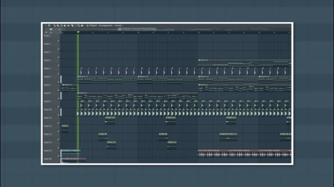This screenshot has height=187, width=334.
Task: Click the playlist overview scrollbar
Action: [x=136, y=29]
